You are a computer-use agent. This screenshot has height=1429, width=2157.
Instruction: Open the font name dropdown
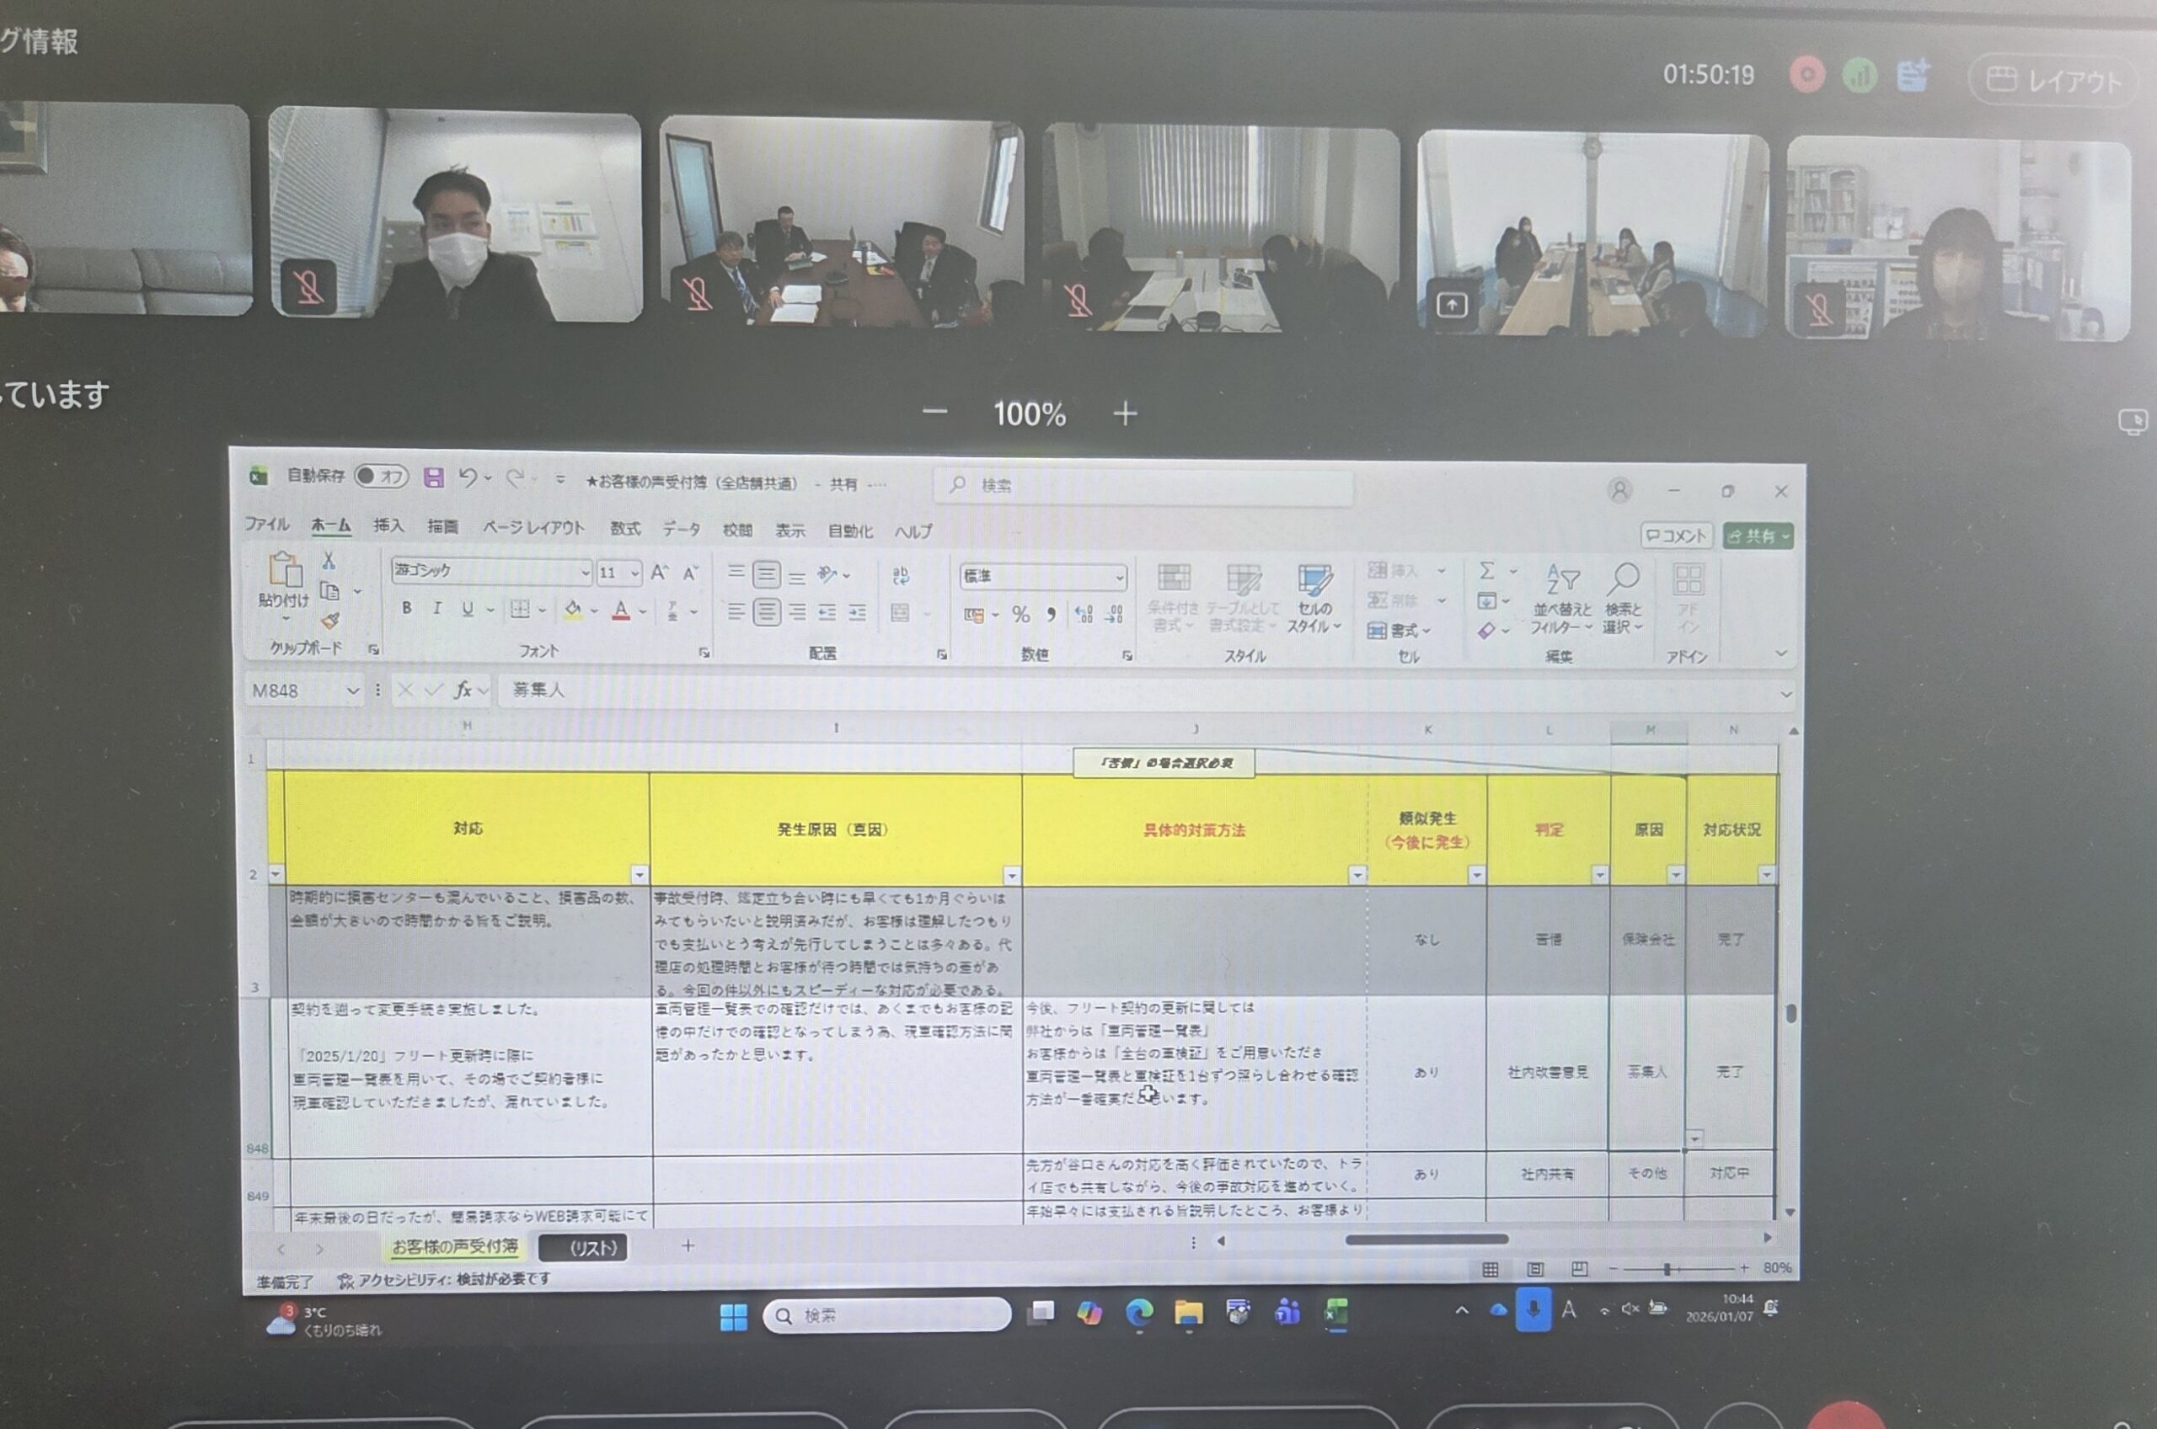(586, 573)
